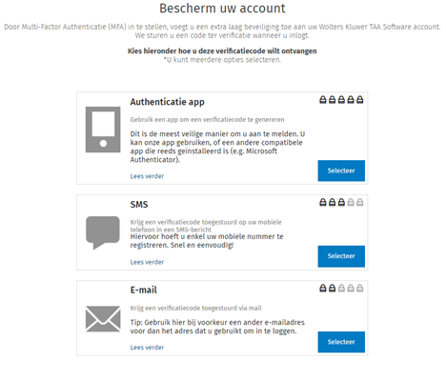The height and width of the screenshot is (381, 446).
Task: Click the first lock icon in SMS rating
Action: coord(323,202)
